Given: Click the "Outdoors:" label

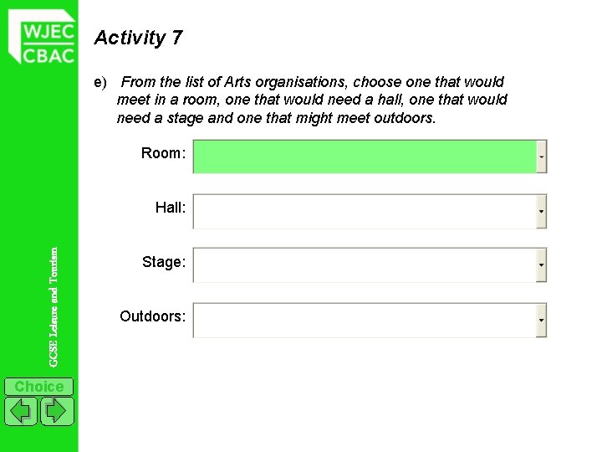Looking at the screenshot, I should (x=153, y=316).
